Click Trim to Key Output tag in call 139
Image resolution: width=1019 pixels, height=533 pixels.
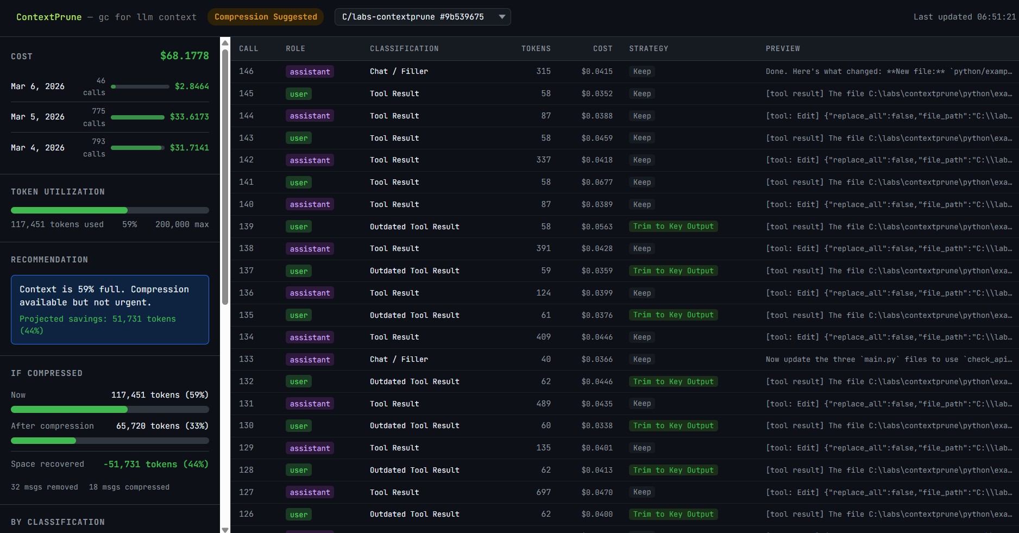674,226
